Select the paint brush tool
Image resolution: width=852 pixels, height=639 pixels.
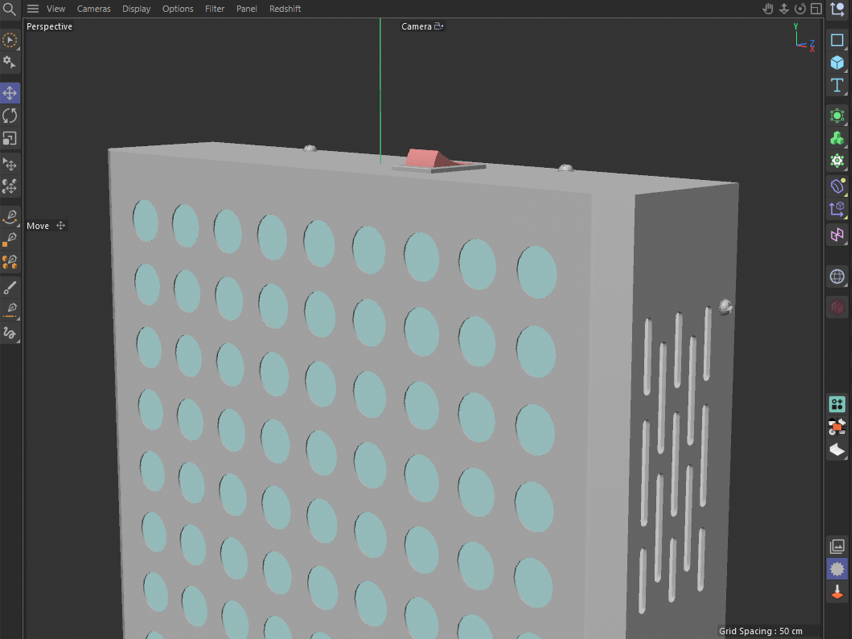click(x=10, y=288)
